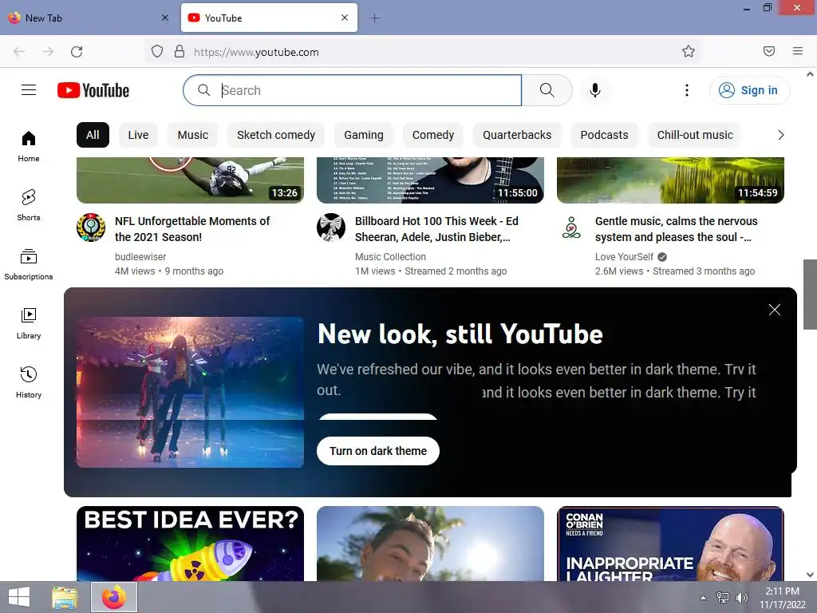Open History from the sidebar
This screenshot has width=817, height=613.
tap(29, 382)
